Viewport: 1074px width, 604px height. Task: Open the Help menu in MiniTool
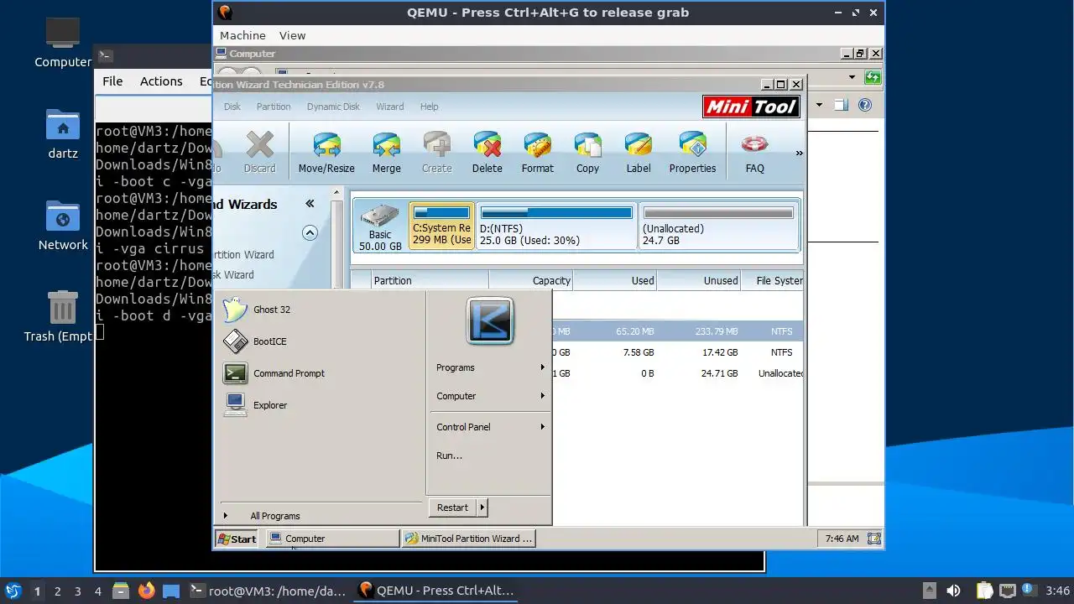point(429,107)
